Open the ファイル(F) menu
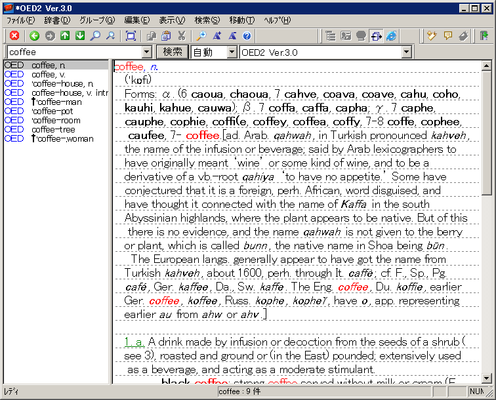 [x=20, y=20]
